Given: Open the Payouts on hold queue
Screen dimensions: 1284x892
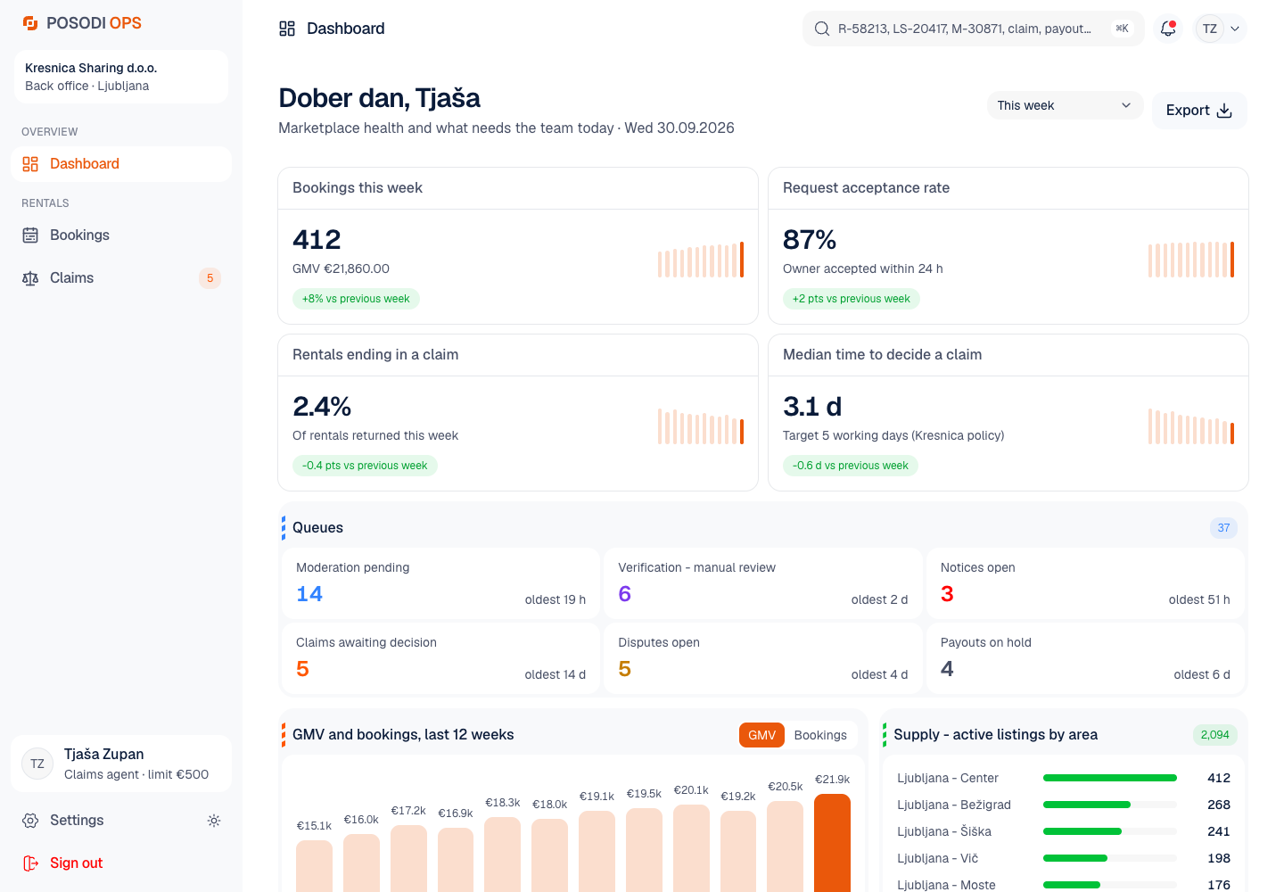Looking at the screenshot, I should (x=1085, y=658).
